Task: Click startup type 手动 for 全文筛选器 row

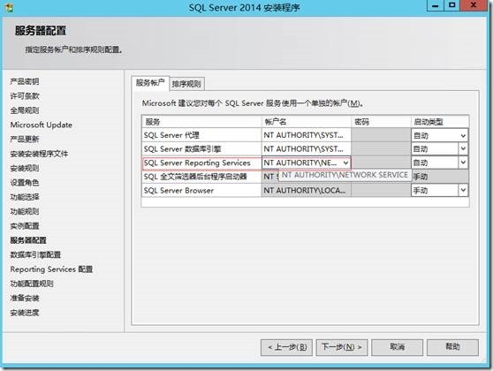Action: pyautogui.click(x=440, y=177)
